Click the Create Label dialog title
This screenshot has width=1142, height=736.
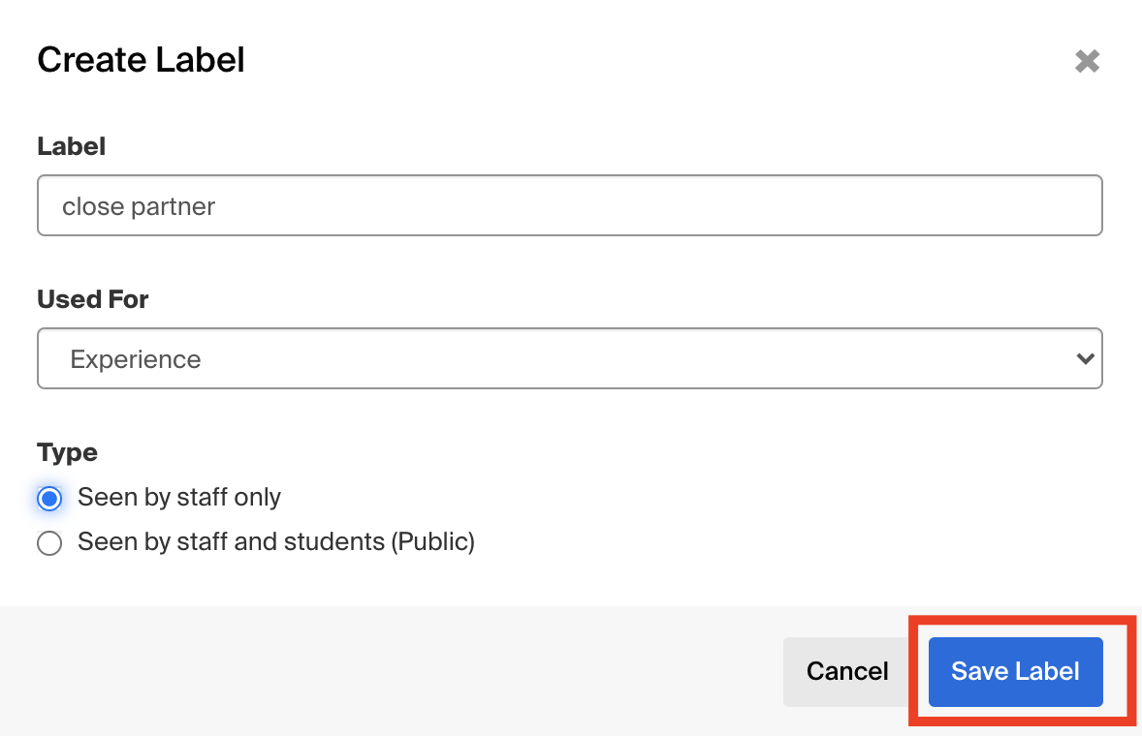pos(141,60)
